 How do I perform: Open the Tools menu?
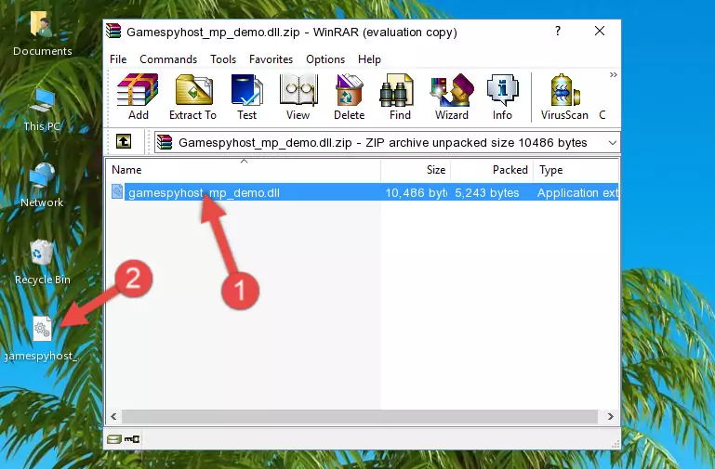point(223,59)
